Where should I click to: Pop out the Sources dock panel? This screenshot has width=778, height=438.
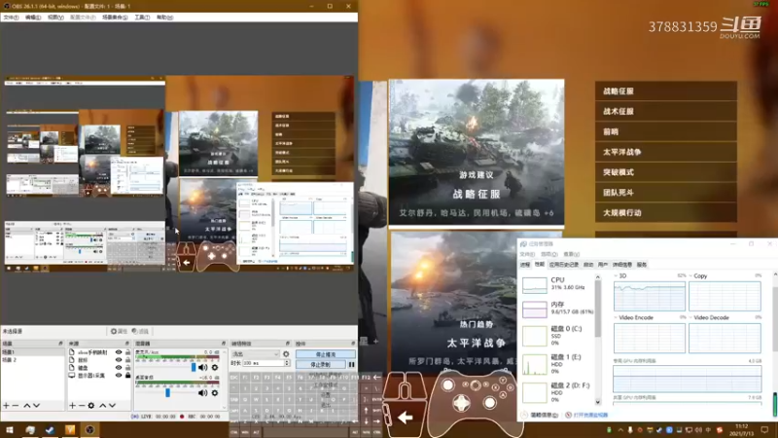tap(127, 344)
